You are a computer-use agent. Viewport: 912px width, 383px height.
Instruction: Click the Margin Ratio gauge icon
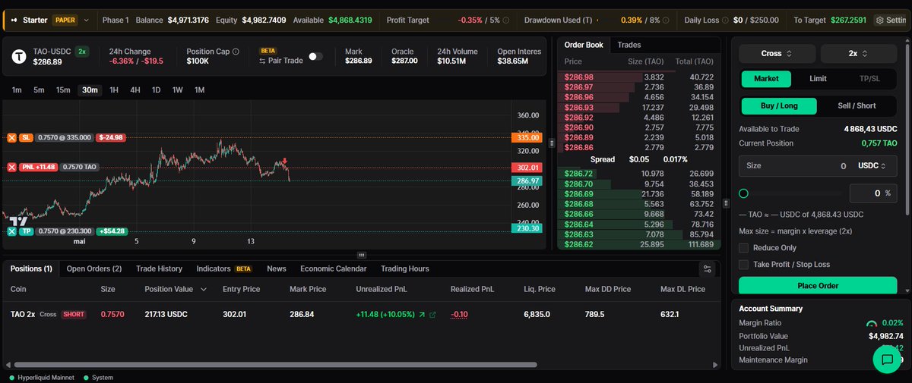pos(872,323)
